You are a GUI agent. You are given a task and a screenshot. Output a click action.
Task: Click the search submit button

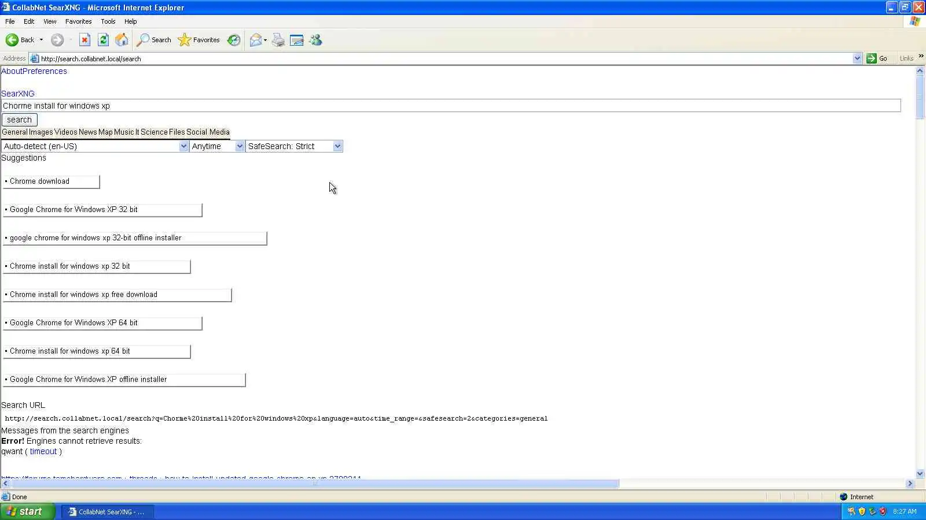(x=19, y=120)
